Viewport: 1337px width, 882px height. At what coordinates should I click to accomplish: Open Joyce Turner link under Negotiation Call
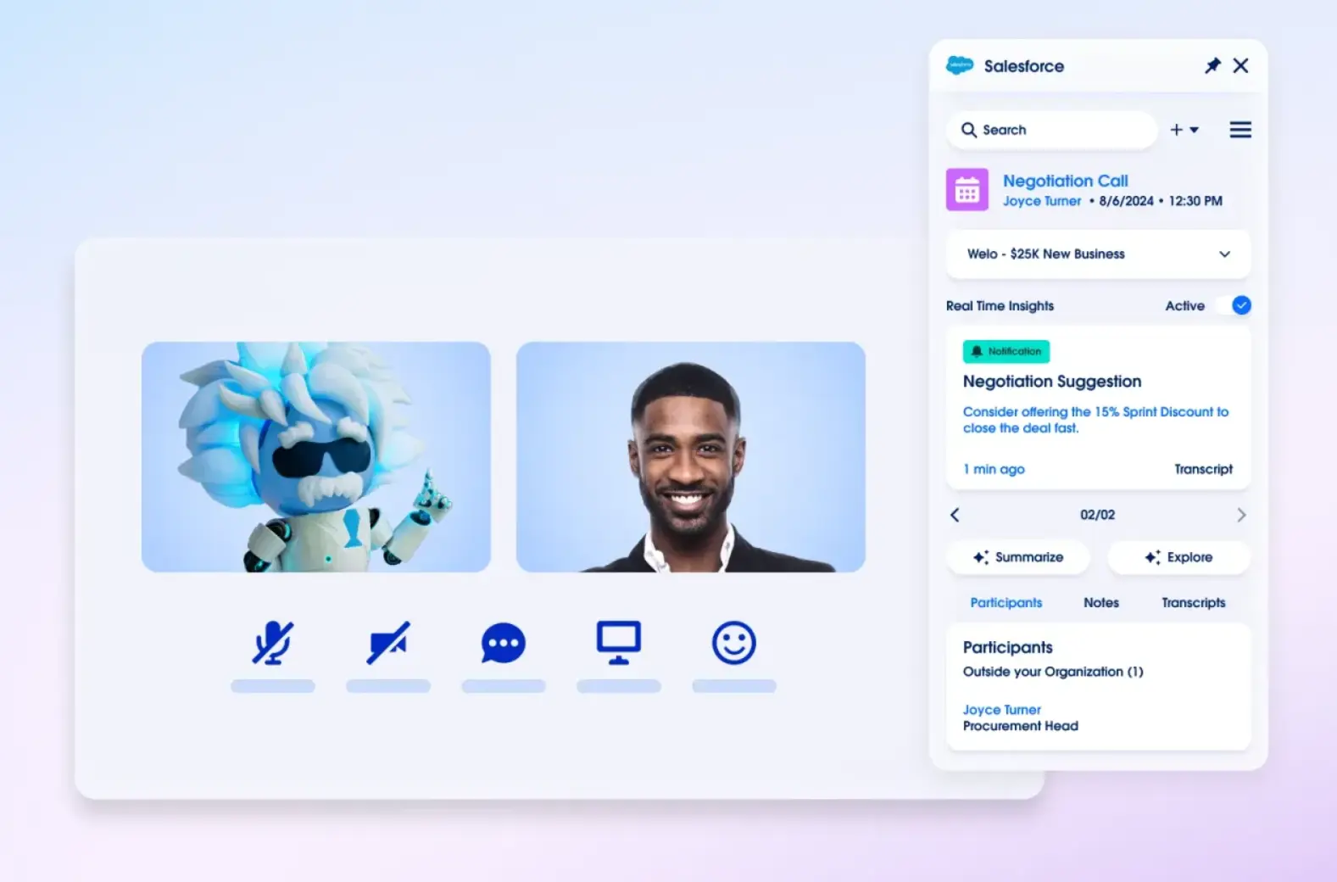1042,201
